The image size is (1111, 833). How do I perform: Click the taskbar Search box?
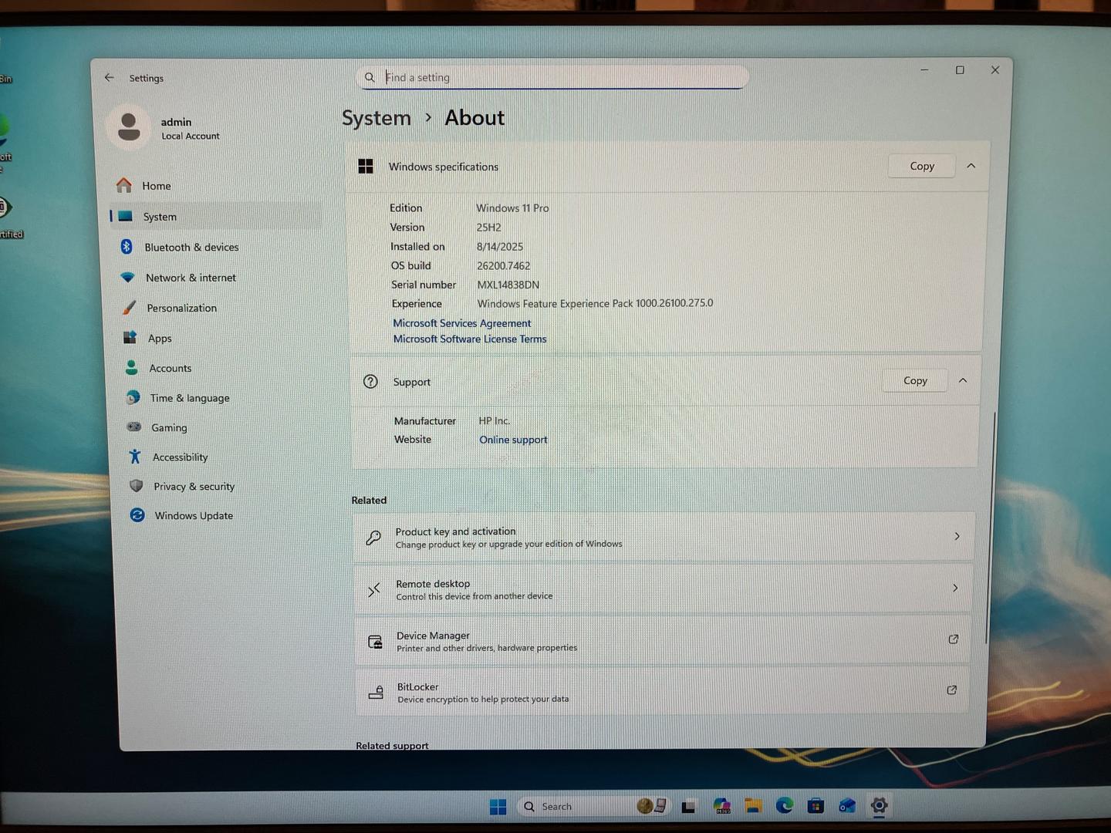coord(594,806)
